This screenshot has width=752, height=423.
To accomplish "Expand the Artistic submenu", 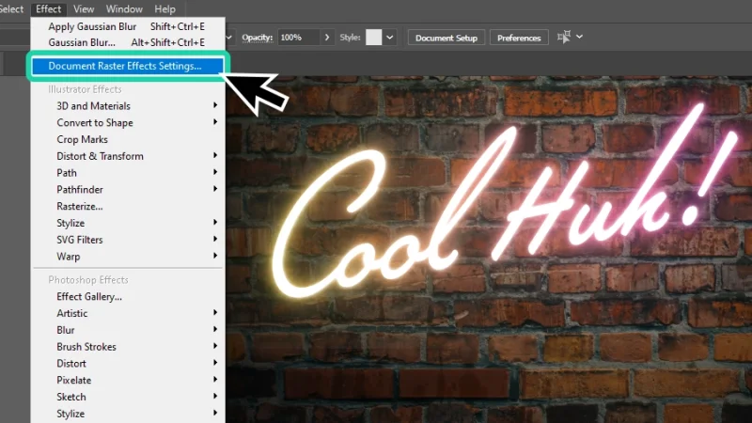I will (x=128, y=313).
